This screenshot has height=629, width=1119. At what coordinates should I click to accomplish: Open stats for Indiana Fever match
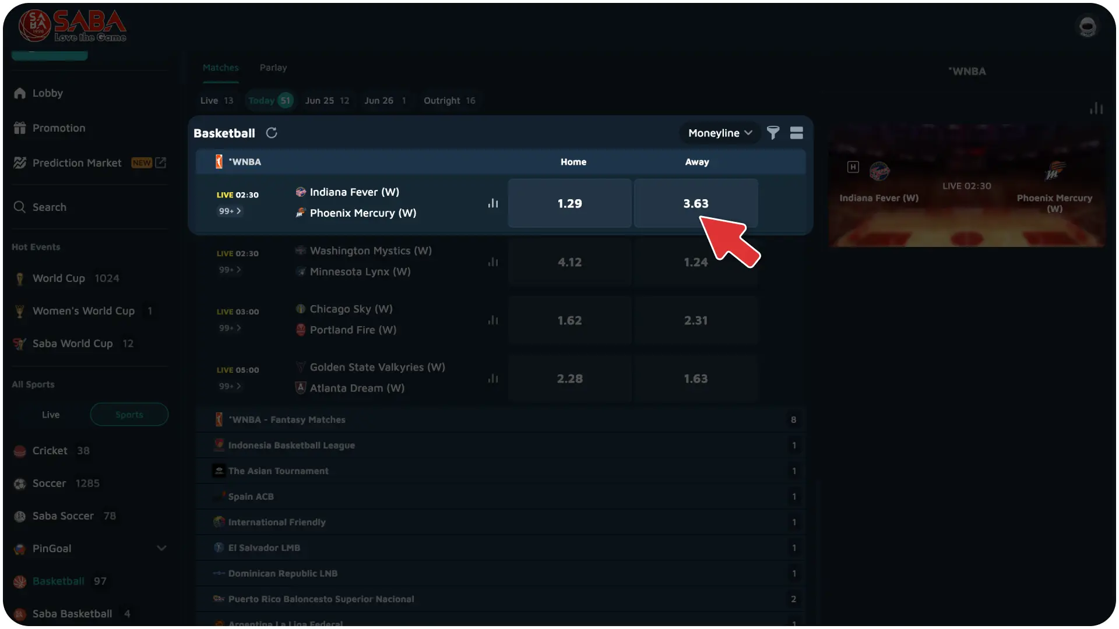[493, 203]
